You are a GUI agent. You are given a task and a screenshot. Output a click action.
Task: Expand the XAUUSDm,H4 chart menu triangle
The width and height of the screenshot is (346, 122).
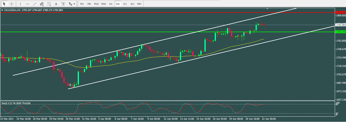2,10
